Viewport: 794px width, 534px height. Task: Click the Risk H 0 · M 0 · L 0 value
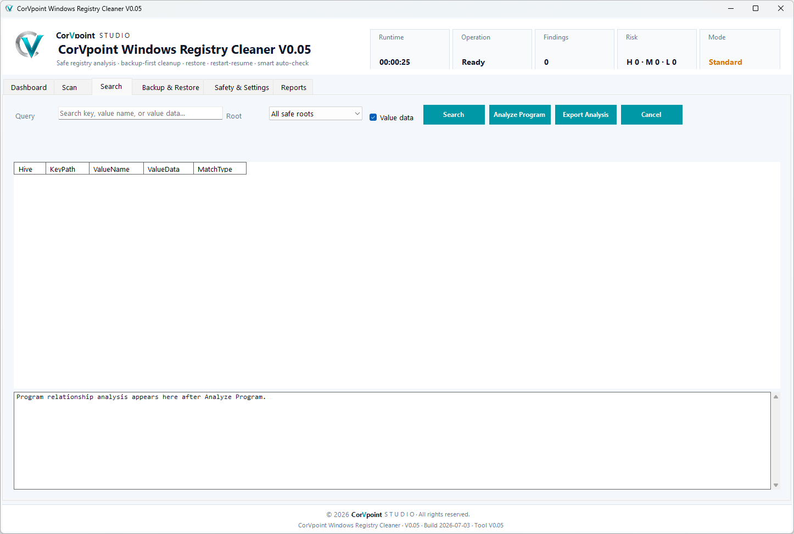tap(652, 62)
